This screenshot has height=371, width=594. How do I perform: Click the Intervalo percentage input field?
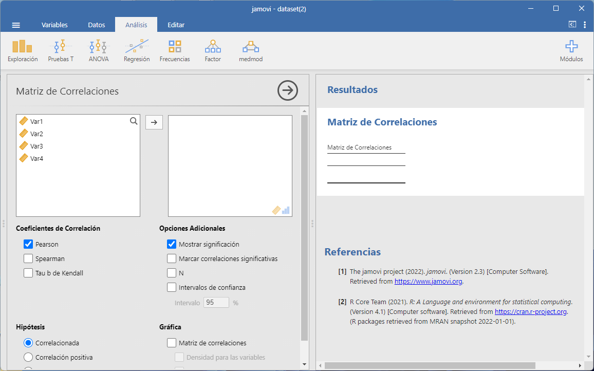click(x=216, y=303)
